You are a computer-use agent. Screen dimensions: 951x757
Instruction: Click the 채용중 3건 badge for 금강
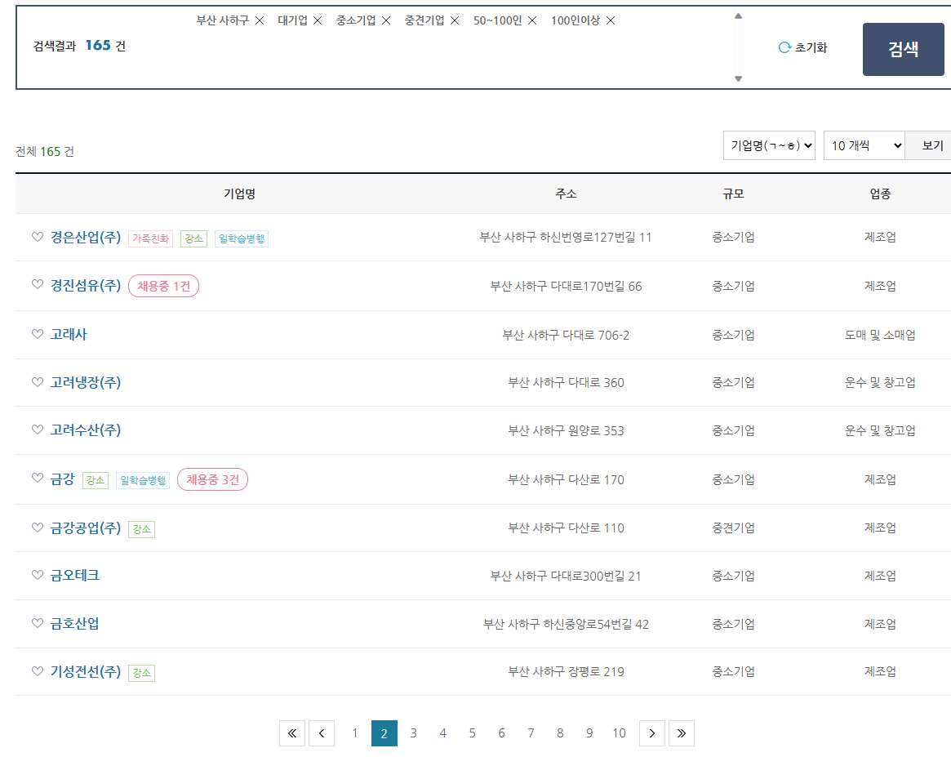[x=212, y=479]
